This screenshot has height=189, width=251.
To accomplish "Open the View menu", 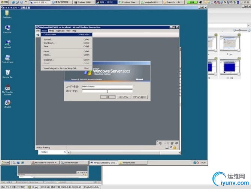I will click(68, 31).
